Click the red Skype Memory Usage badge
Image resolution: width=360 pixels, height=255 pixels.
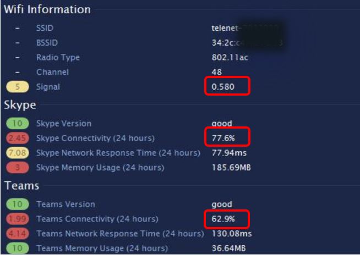17,167
